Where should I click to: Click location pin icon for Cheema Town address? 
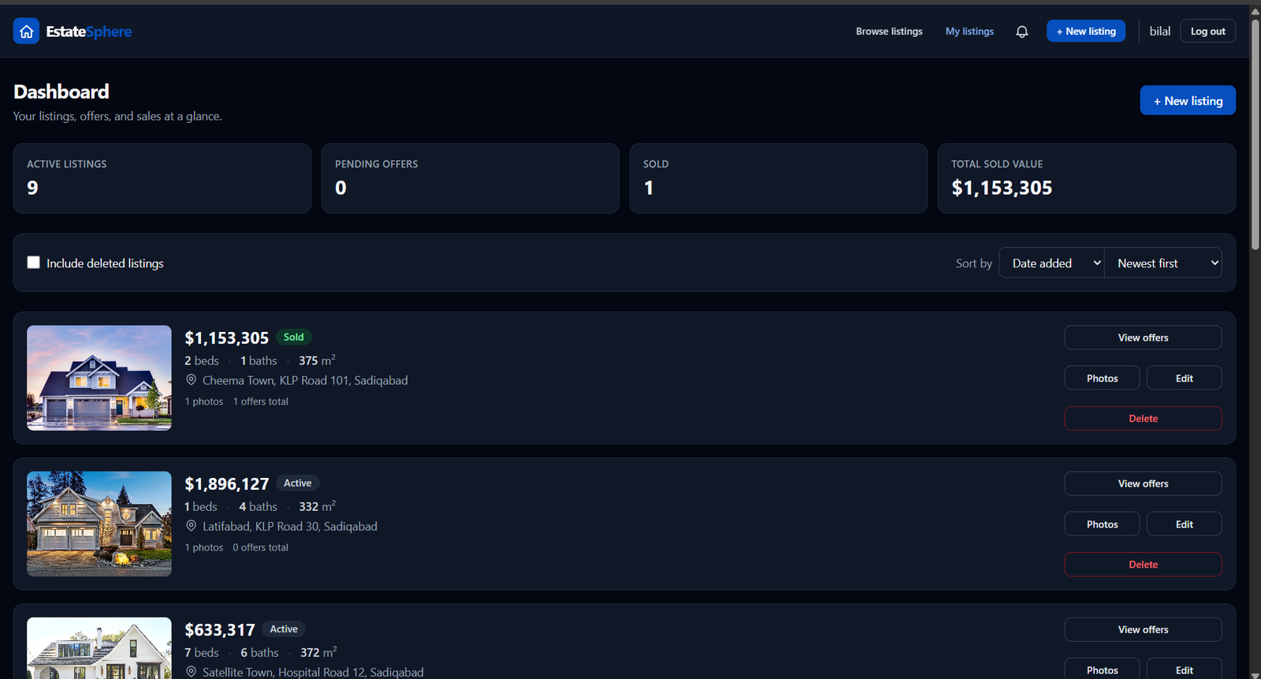click(x=191, y=380)
